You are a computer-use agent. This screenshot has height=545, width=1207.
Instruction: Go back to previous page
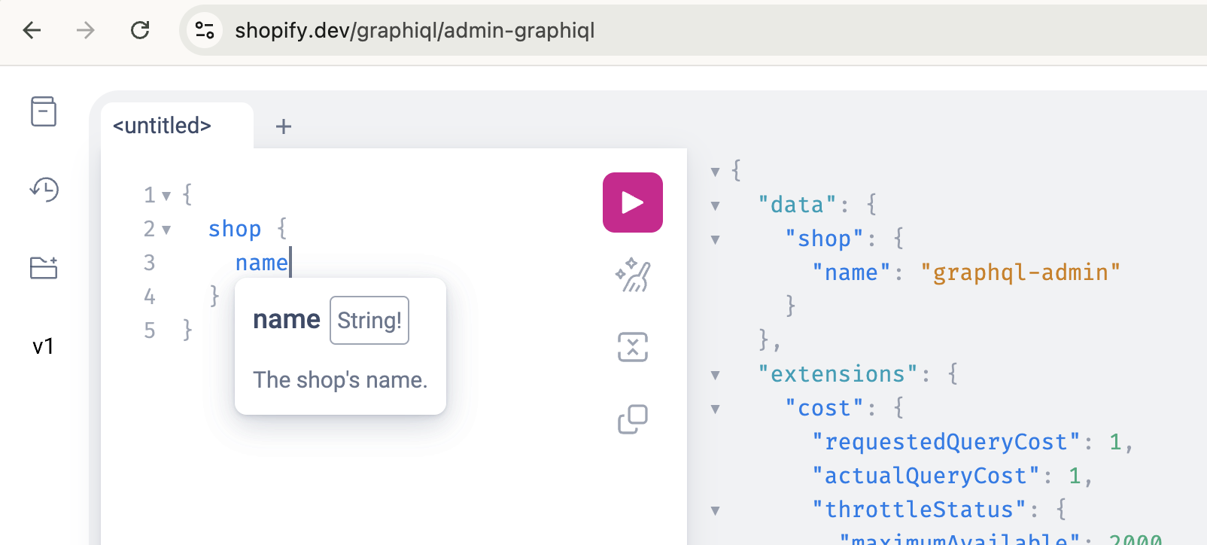(32, 30)
